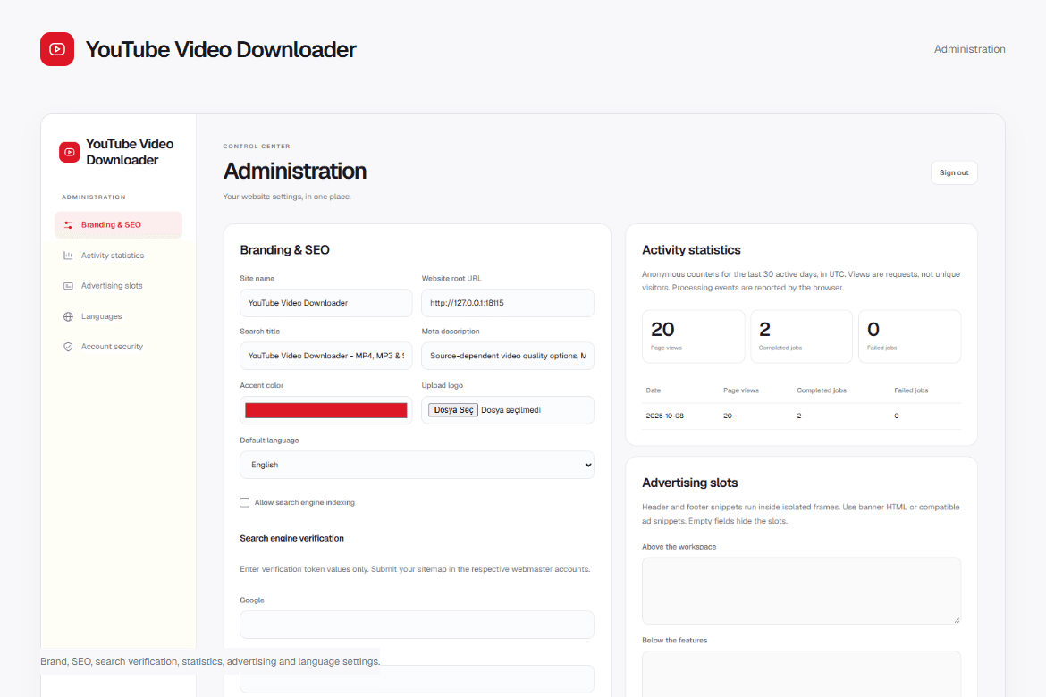Click the YouTube Video Downloader header title
The image size is (1046, 697).
pos(221,49)
